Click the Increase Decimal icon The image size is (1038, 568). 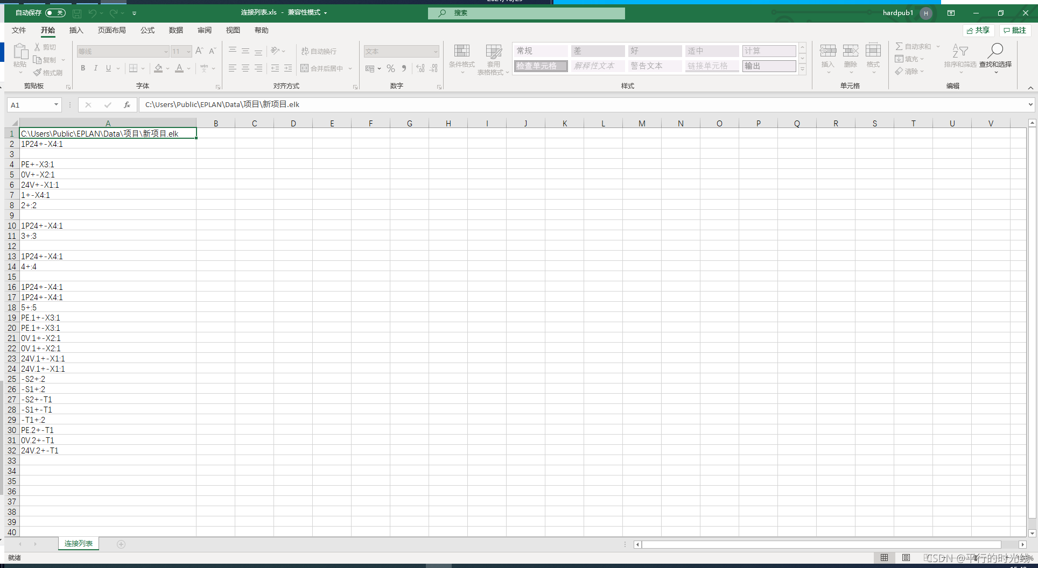pos(420,68)
